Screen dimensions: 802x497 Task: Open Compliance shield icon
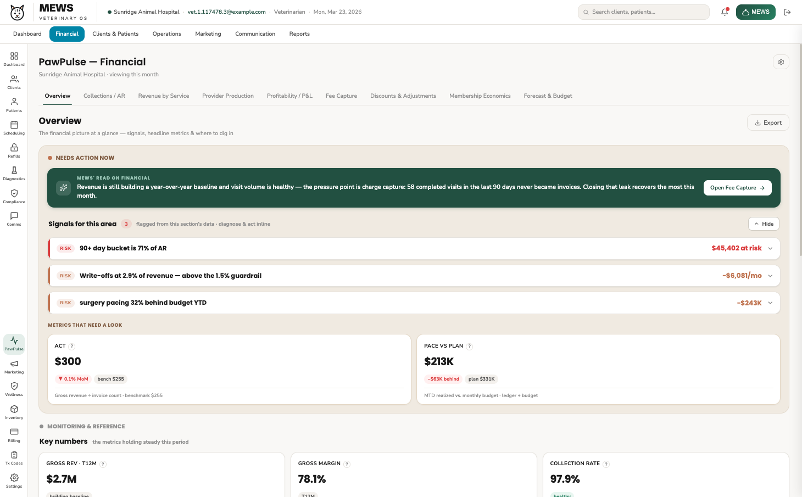click(x=14, y=196)
